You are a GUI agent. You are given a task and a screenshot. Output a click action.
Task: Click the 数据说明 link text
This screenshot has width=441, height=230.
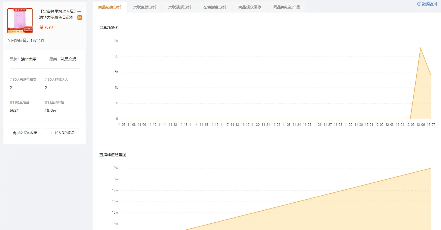(430, 4)
